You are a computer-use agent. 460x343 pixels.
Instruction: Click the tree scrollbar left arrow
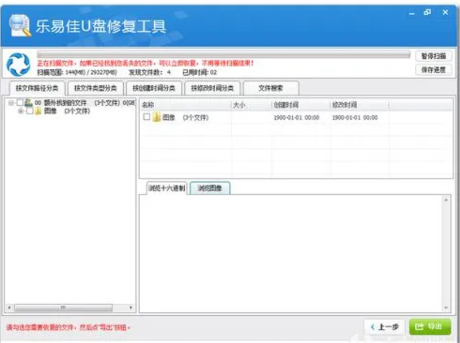pyautogui.click(x=10, y=307)
